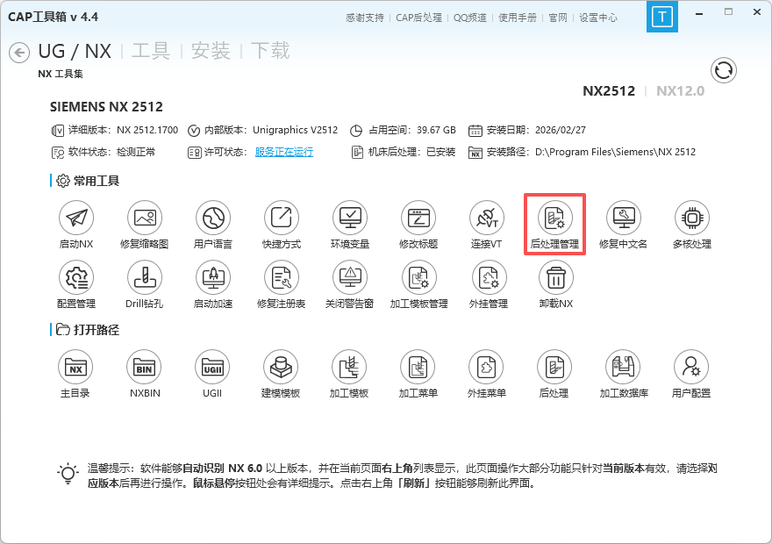Open the 感谢支持 link
The width and height of the screenshot is (772, 544).
(365, 18)
